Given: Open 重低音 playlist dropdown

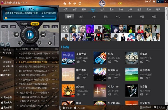Looking at the screenshot, I should pyautogui.click(x=148, y=61).
